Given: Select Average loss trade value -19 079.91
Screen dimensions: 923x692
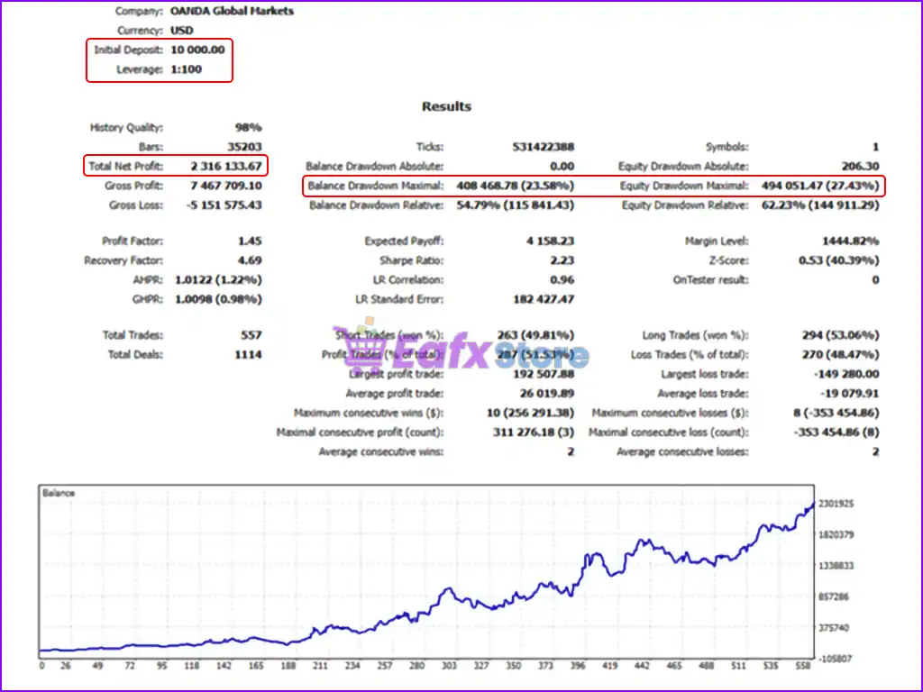Looking at the screenshot, I should pos(849,394).
